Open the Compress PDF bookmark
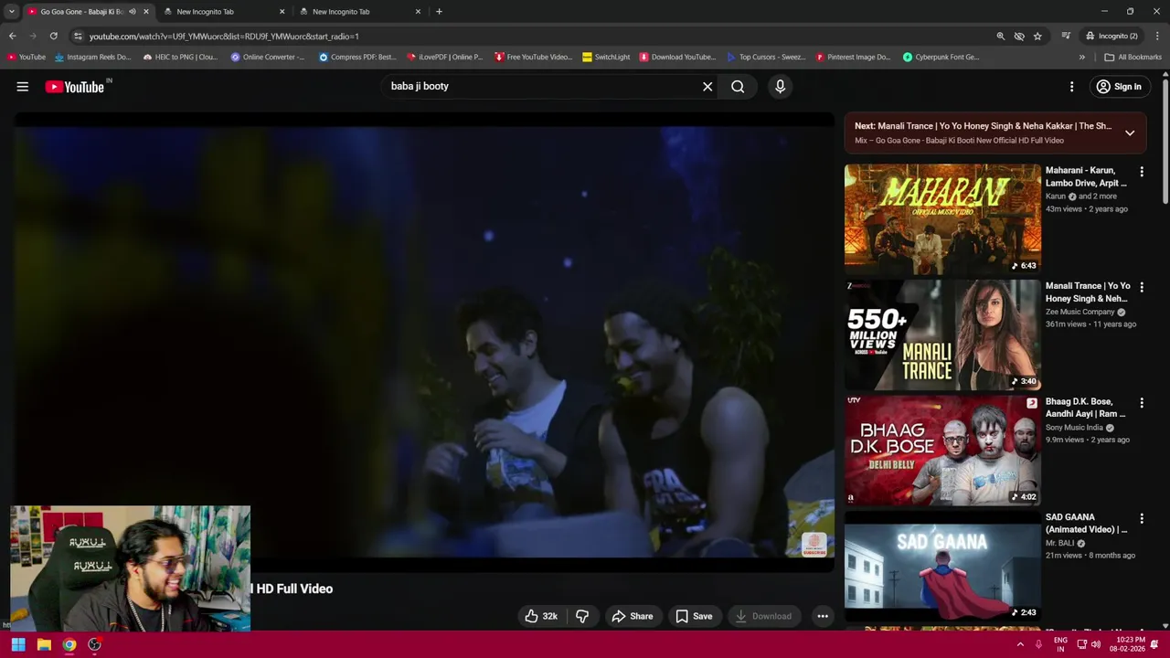 coord(357,57)
